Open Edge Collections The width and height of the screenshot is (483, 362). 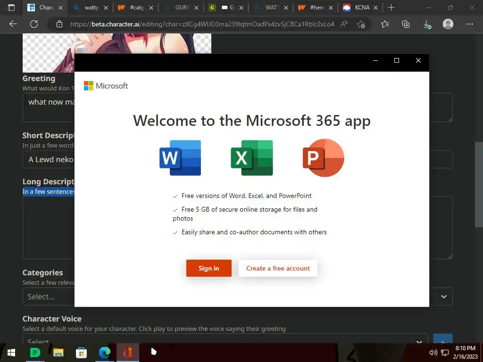pyautogui.click(x=406, y=24)
